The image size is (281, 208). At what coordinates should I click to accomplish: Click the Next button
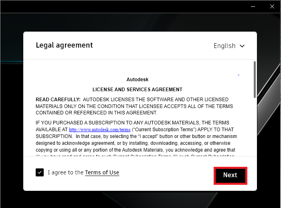[x=230, y=175]
